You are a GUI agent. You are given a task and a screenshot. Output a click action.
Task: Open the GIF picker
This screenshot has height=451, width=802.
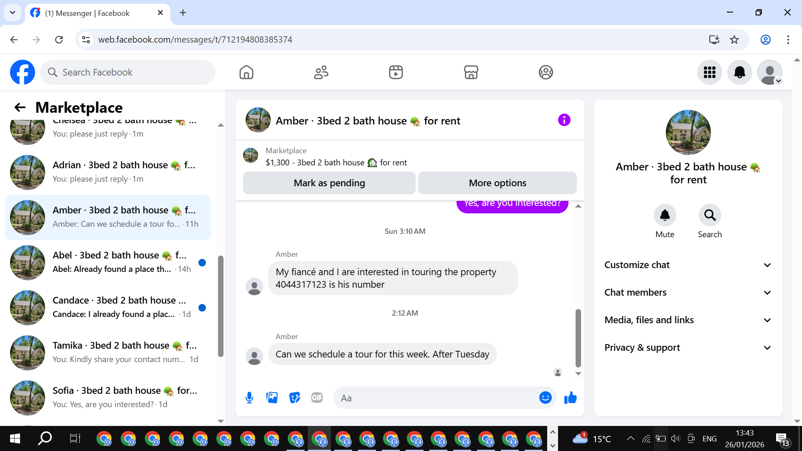pyautogui.click(x=317, y=398)
